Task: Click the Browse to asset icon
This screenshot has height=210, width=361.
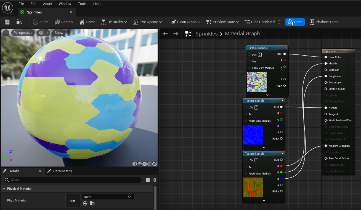Action: point(19,22)
